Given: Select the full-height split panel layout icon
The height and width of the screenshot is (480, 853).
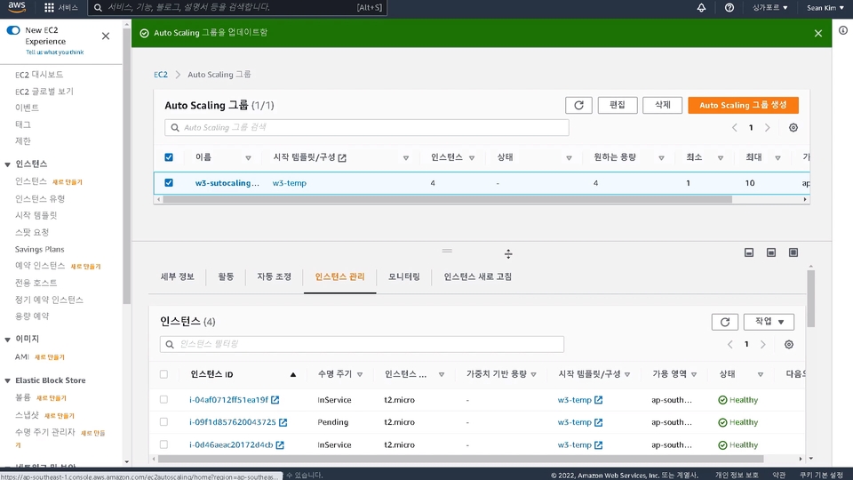Looking at the screenshot, I should tap(793, 252).
